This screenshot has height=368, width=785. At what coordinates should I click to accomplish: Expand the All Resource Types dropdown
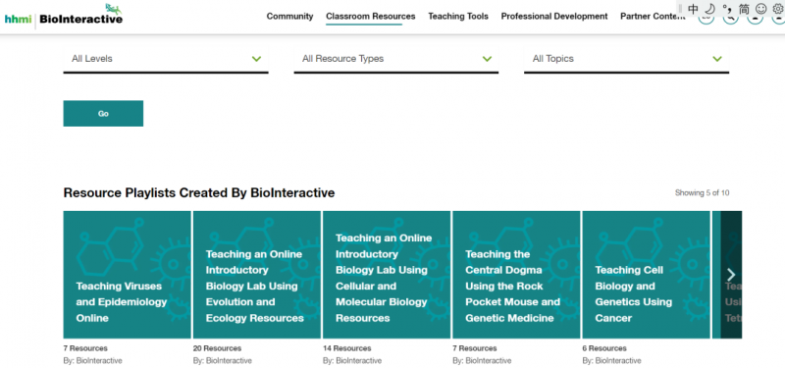[396, 59]
